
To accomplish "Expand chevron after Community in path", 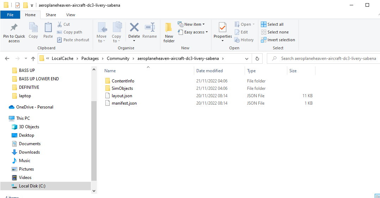I will [133, 58].
